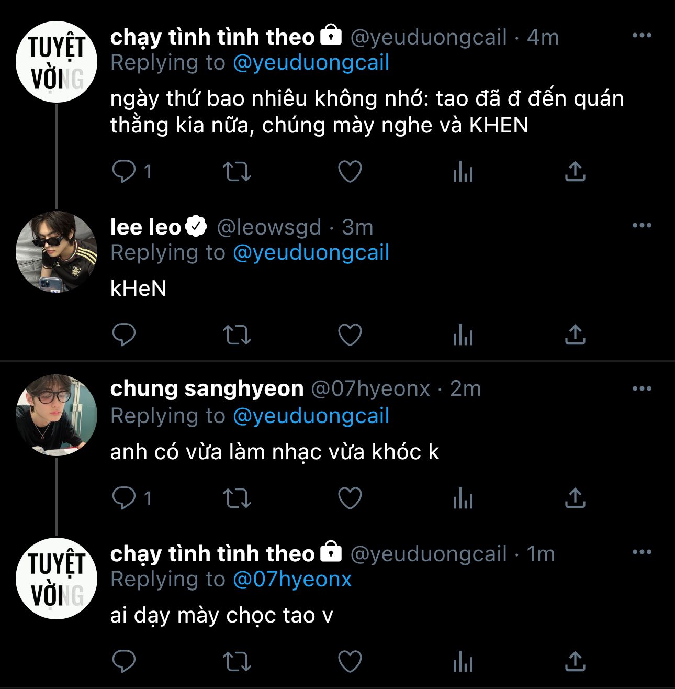Open reply thread on the 4m tweet
Viewport: 675px width, 689px height.
124,171
